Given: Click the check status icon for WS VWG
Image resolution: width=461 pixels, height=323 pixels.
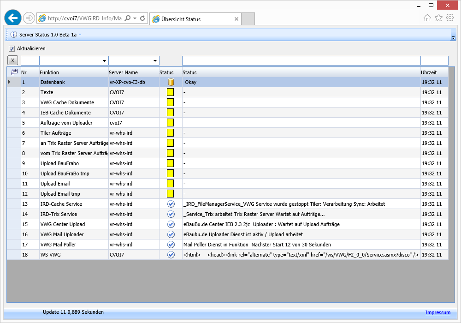Looking at the screenshot, I should tap(171, 255).
